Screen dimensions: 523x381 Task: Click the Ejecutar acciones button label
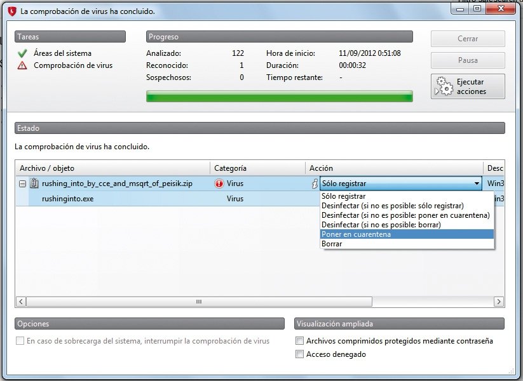tap(472, 86)
